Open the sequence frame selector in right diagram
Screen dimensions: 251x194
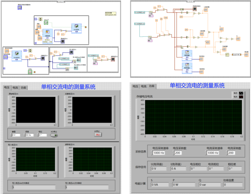click(190, 2)
